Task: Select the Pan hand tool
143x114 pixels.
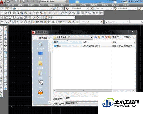Action: 62,13
